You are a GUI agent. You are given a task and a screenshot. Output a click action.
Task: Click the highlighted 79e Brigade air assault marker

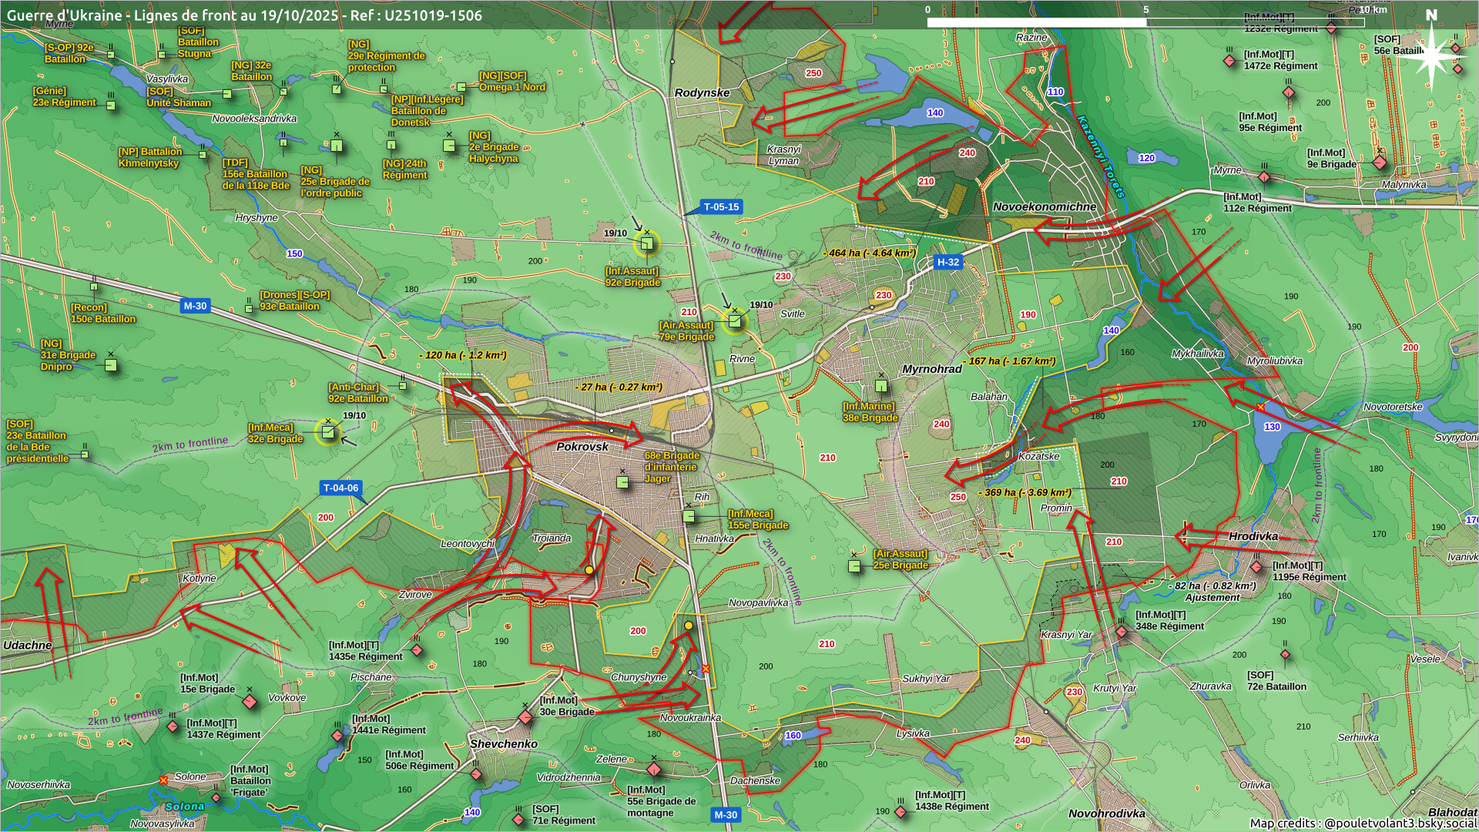(x=735, y=320)
